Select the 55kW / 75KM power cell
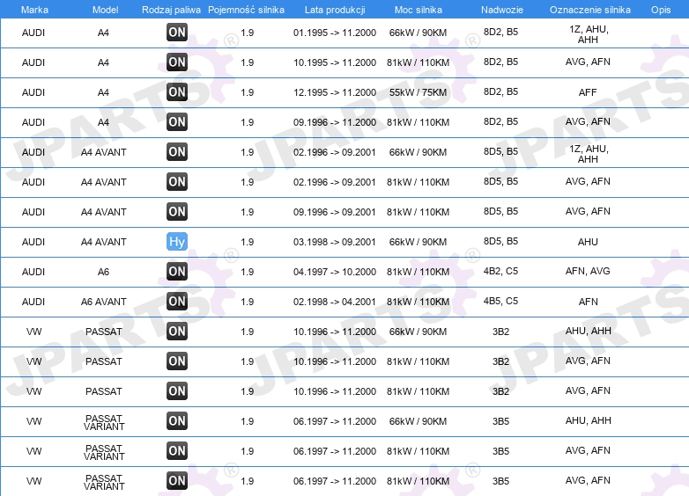Viewport: 689px width, 496px height. click(x=418, y=92)
